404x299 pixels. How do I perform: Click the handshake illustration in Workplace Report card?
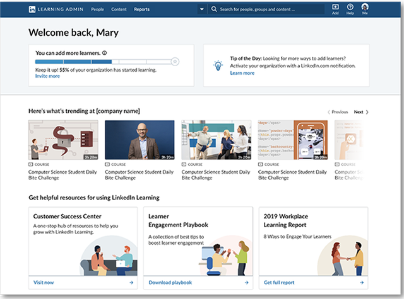coord(343,256)
